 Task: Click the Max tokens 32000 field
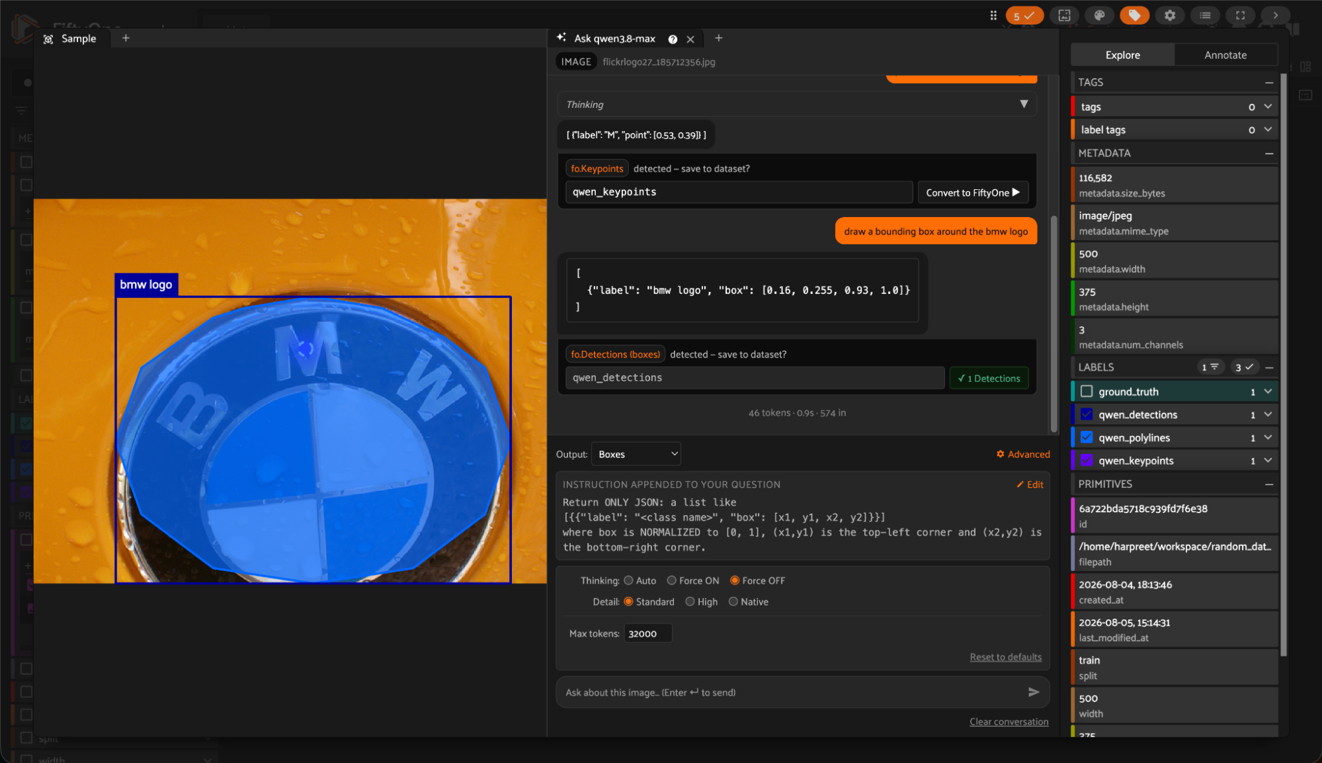(647, 633)
